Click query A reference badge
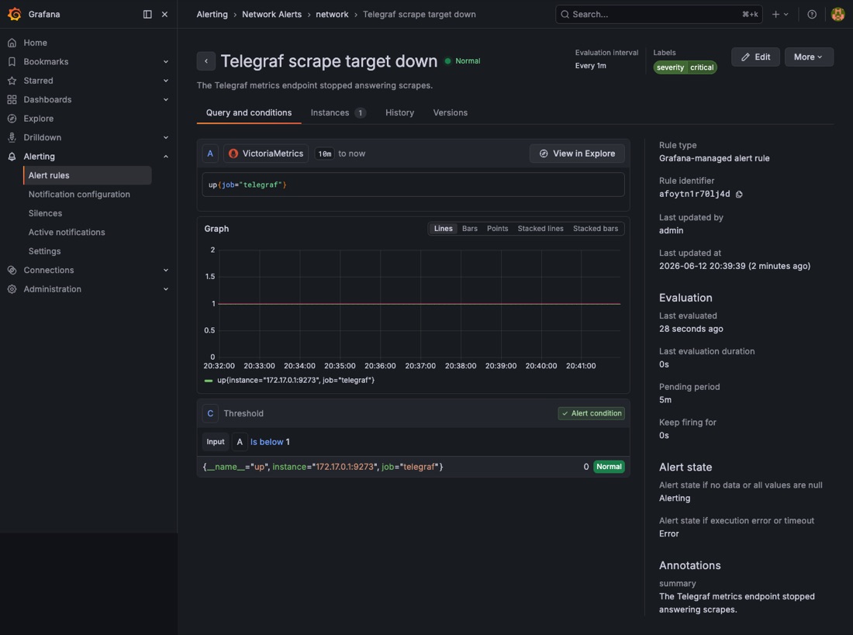The image size is (853, 635). click(210, 154)
